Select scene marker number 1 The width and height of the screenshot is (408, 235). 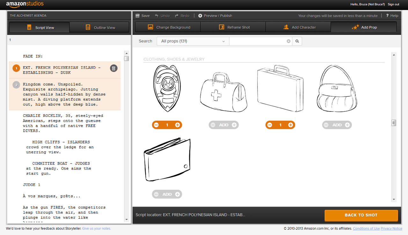(16, 68)
